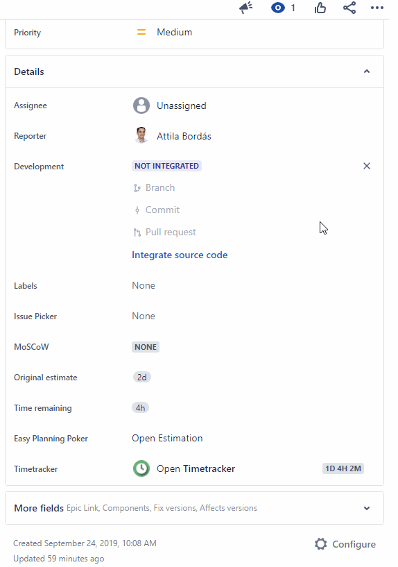The image size is (398, 567).
Task: Open the Medium priority selector
Action: point(175,32)
